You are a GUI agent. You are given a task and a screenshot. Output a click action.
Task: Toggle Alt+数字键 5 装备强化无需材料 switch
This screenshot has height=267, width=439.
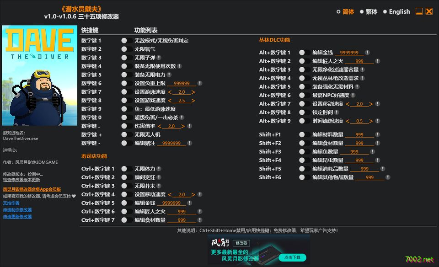(305, 87)
